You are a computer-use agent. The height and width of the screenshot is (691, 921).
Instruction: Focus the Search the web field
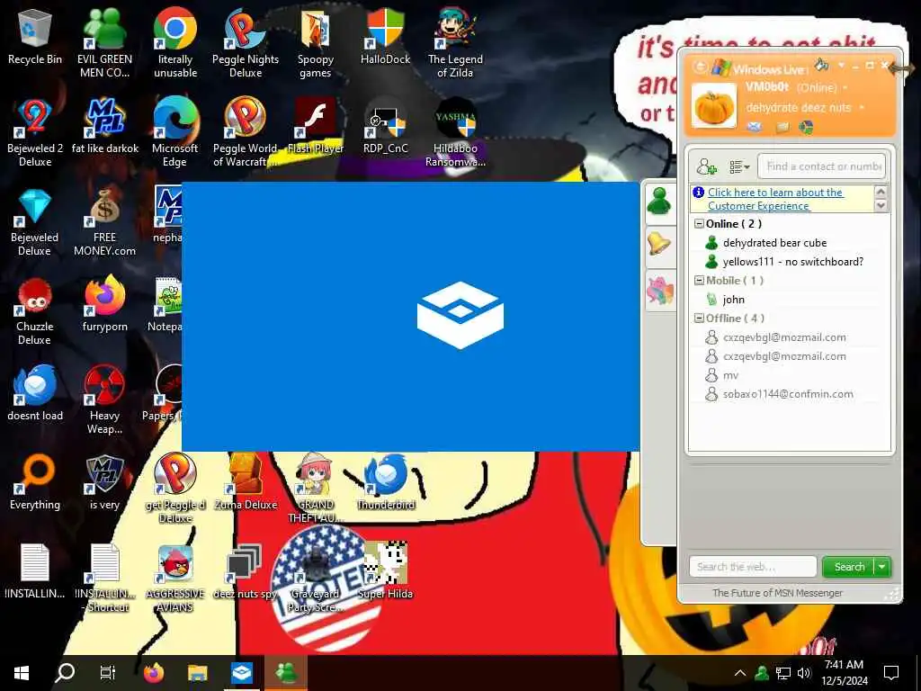click(x=753, y=567)
